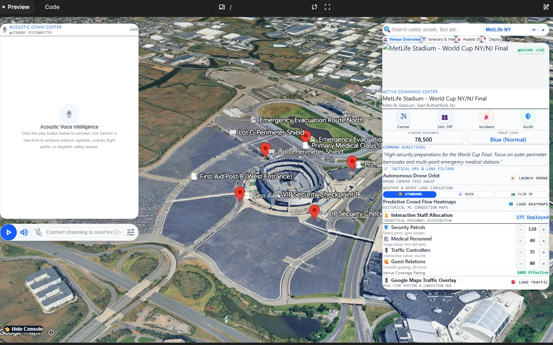Click the magic wand icon at top right
The height and width of the screenshot is (345, 553).
[x=546, y=7]
